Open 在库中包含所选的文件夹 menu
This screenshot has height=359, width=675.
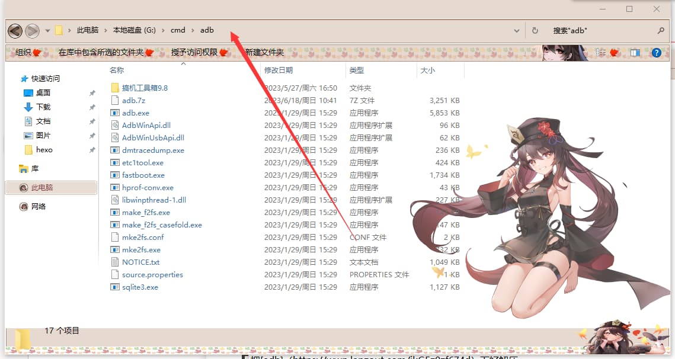[106, 53]
